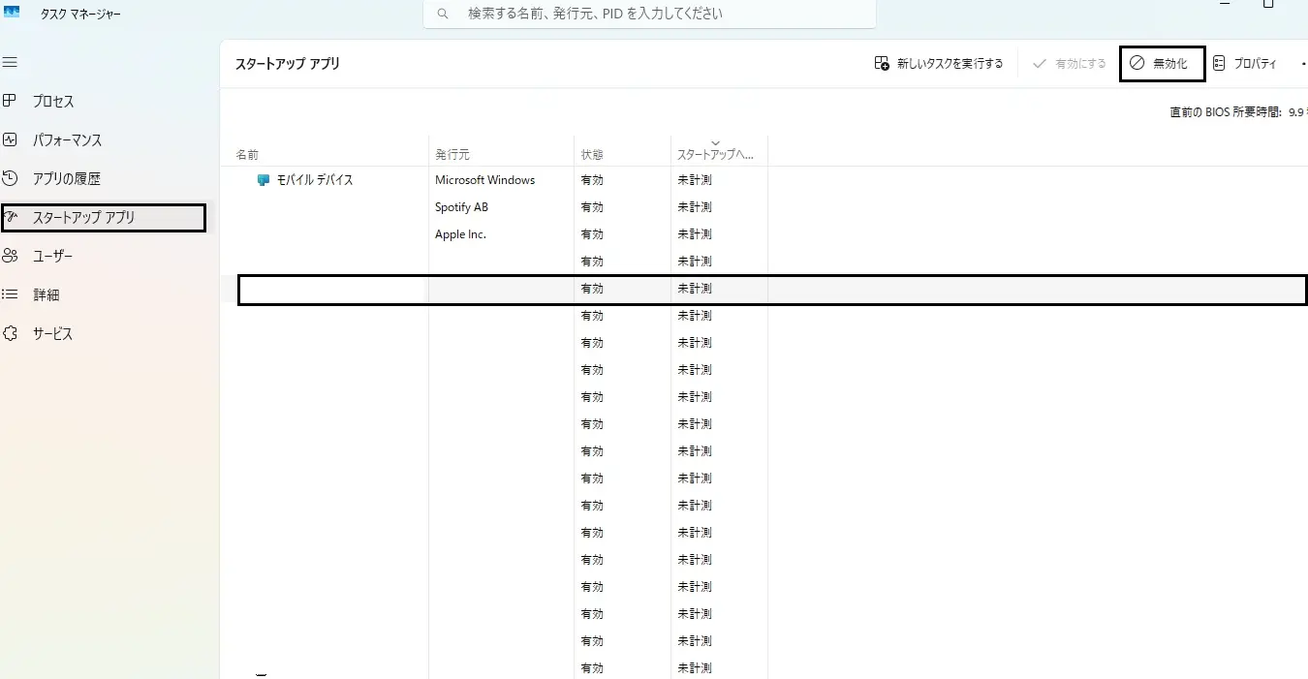The width and height of the screenshot is (1308, 679).
Task: Open the プロセス page
Action: 53,102
